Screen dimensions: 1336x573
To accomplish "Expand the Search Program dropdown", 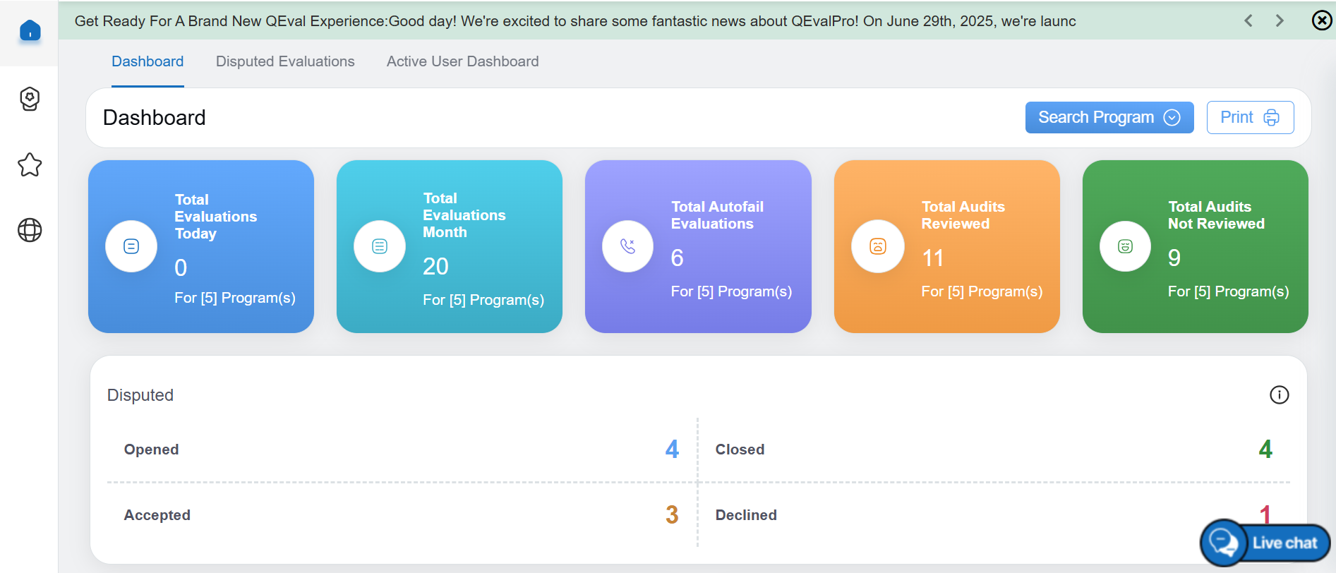I will [x=1109, y=117].
